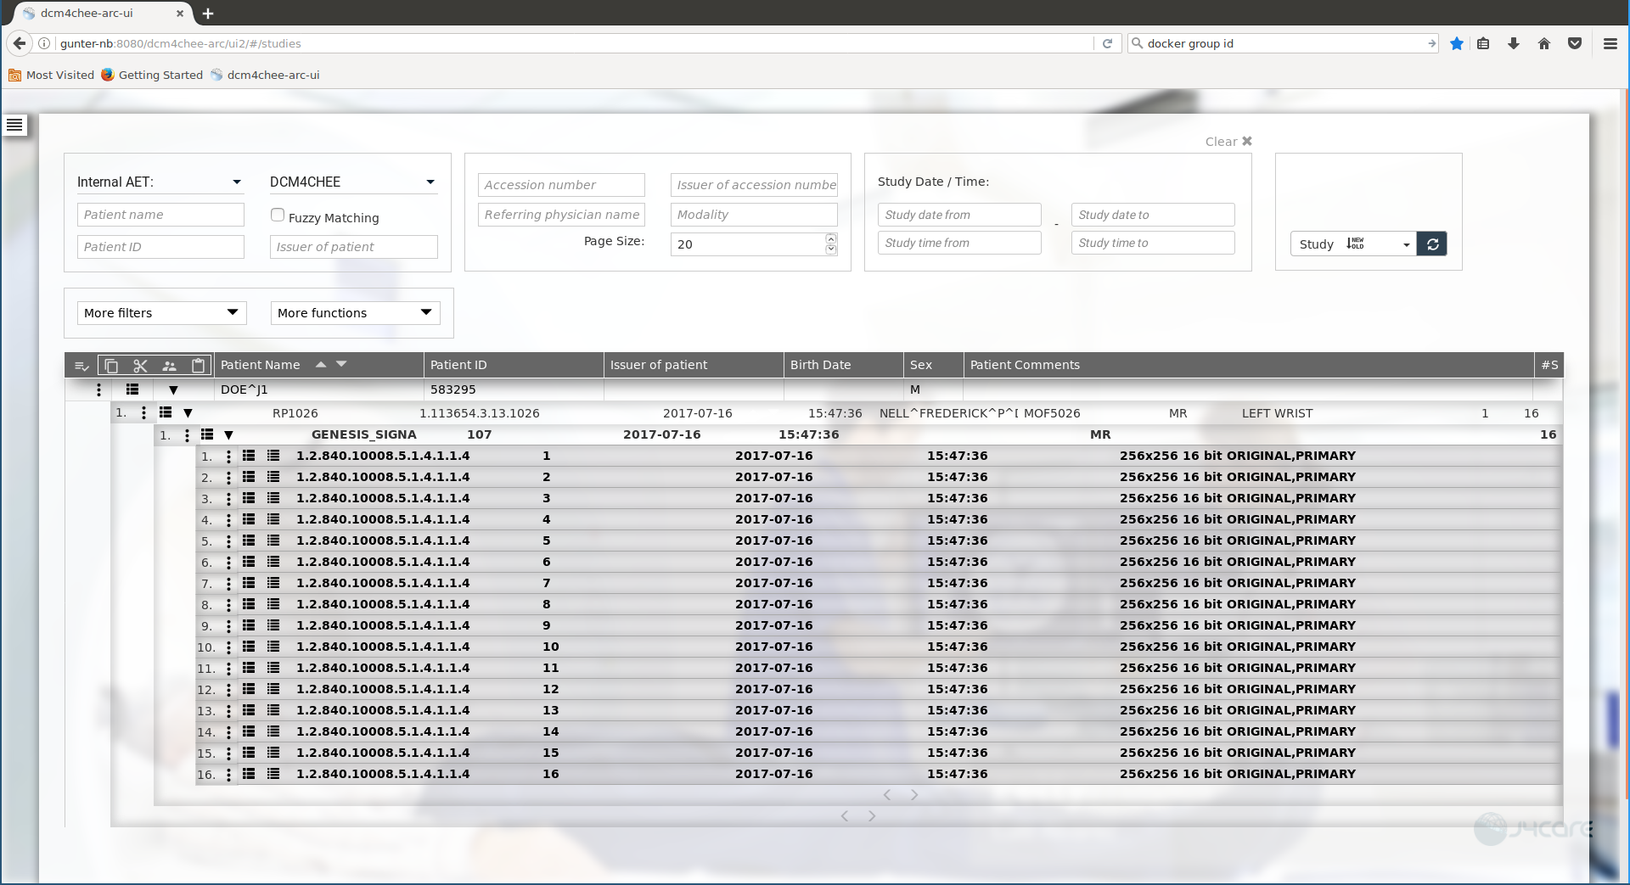Viewport: 1630px width, 885px height.
Task: Click the Issuer of accession number field
Action: point(754,185)
